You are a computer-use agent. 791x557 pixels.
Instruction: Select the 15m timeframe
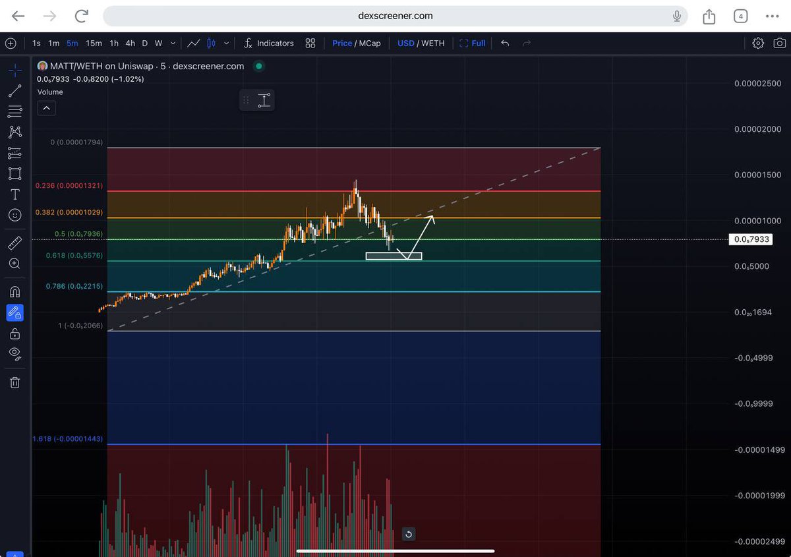pyautogui.click(x=94, y=44)
